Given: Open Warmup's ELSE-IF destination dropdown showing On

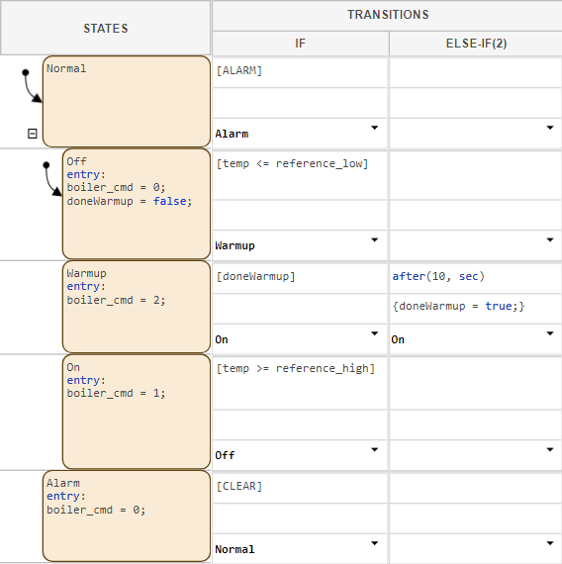Looking at the screenshot, I should 550,333.
